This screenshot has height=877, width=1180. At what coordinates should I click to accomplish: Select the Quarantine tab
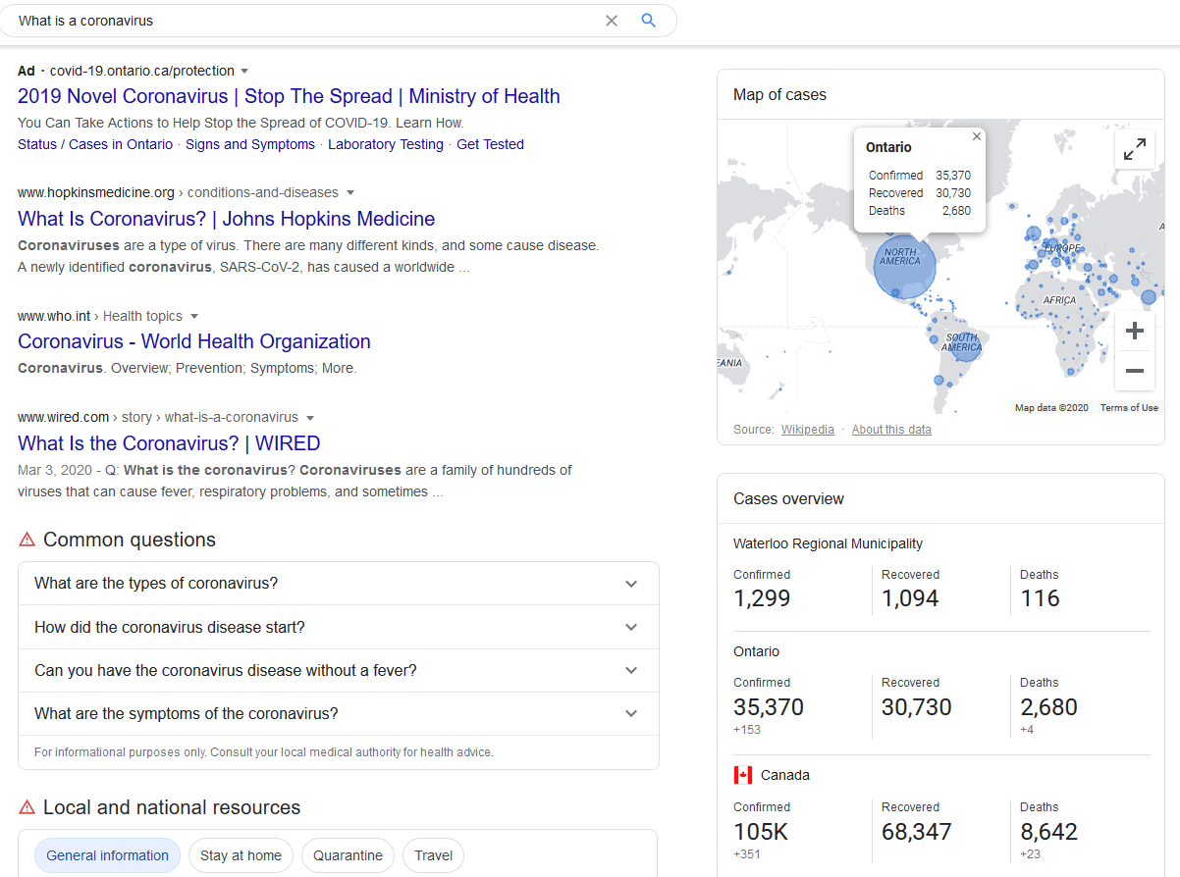point(348,855)
